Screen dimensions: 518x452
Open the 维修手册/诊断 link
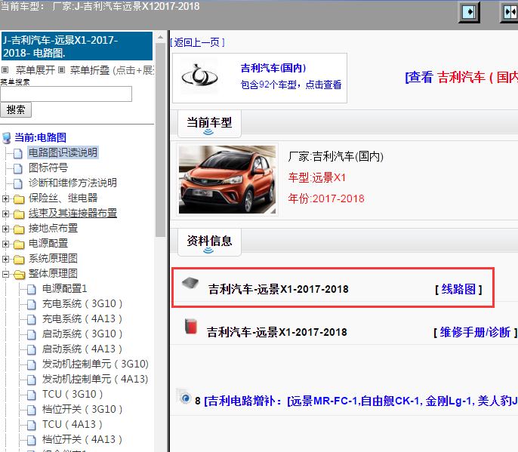475,332
